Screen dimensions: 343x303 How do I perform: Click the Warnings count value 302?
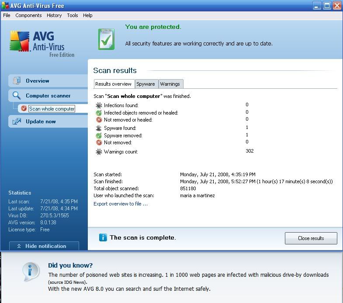249,151
